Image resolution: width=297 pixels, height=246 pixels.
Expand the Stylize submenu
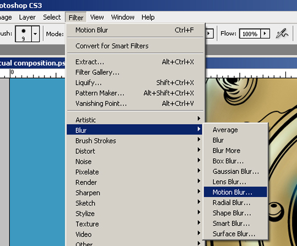click(x=135, y=214)
